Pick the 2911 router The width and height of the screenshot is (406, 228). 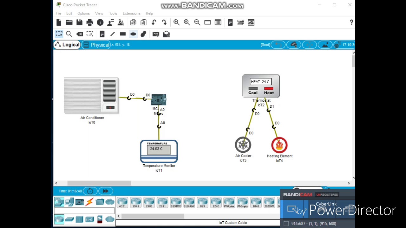[x=162, y=202]
